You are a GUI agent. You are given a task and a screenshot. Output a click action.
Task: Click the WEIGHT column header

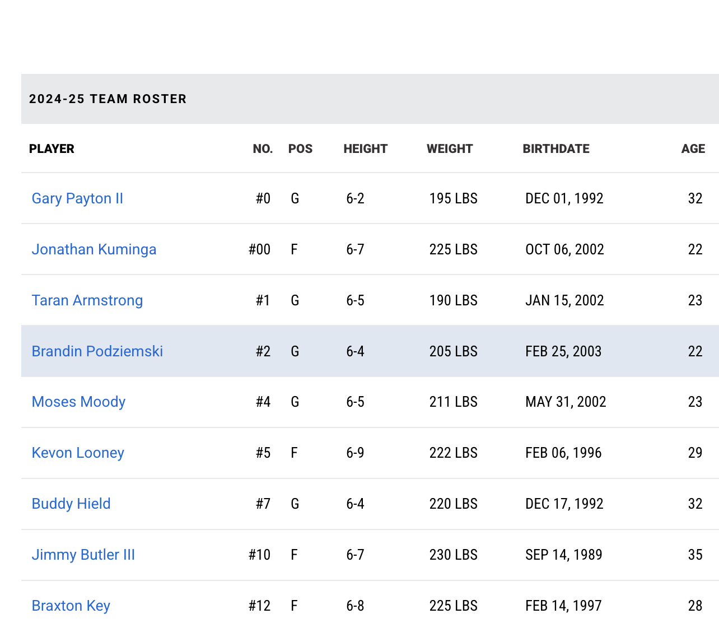(x=450, y=149)
